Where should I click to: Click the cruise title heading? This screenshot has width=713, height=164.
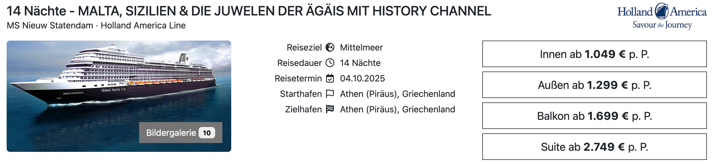click(x=249, y=11)
